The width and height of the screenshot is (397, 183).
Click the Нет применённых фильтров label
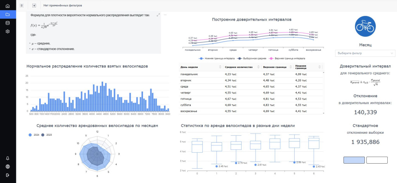click(x=62, y=5)
